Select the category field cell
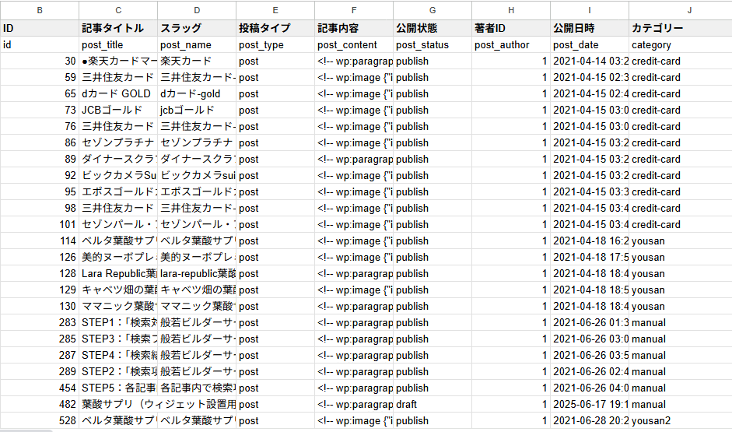The width and height of the screenshot is (732, 432). (680, 45)
